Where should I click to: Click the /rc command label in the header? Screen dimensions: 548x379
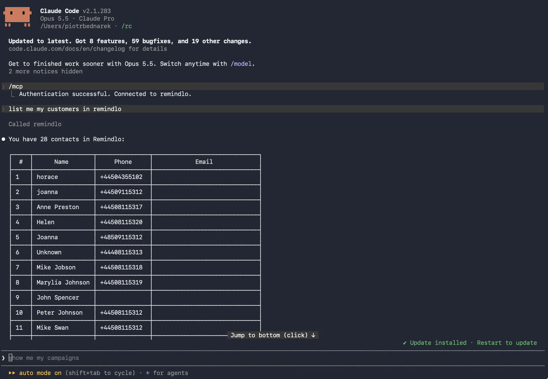(127, 26)
